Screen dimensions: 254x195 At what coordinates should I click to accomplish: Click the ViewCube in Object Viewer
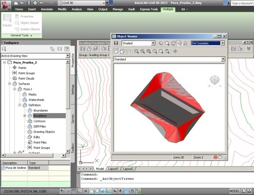click(x=215, y=80)
